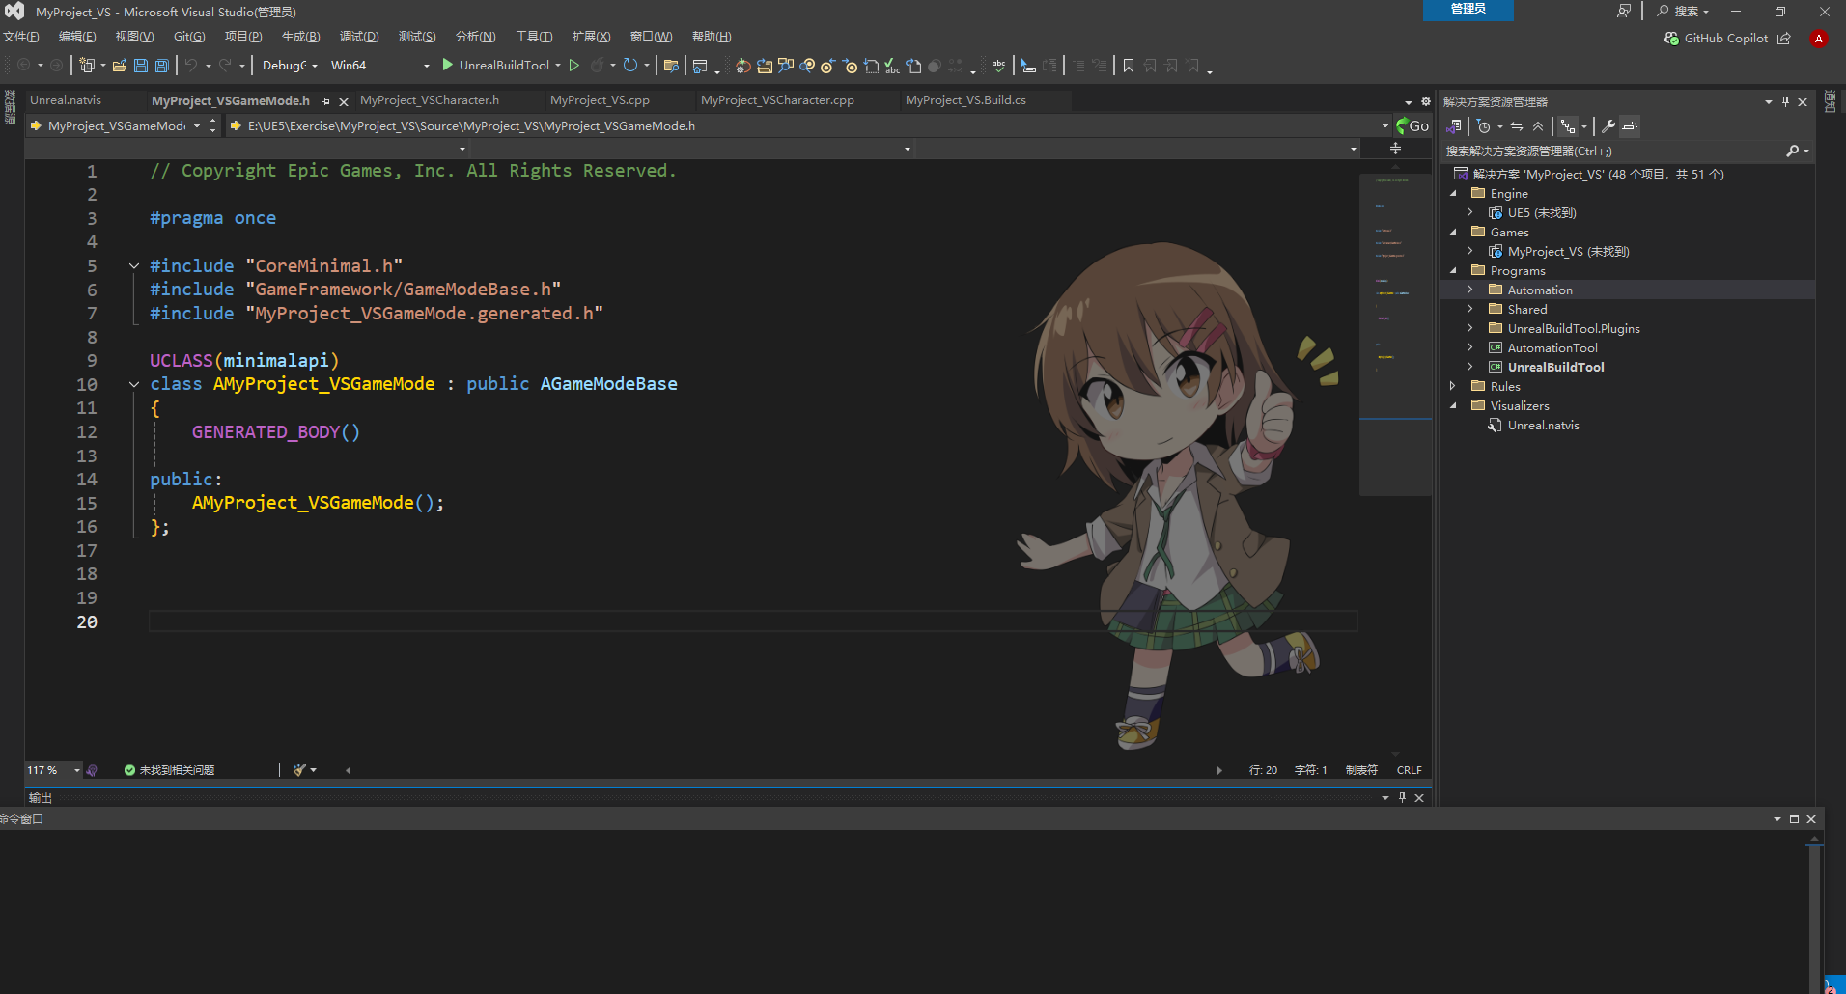Start debugging with UnrealBuildTool green play button
This screenshot has height=994, width=1846.
447,65
